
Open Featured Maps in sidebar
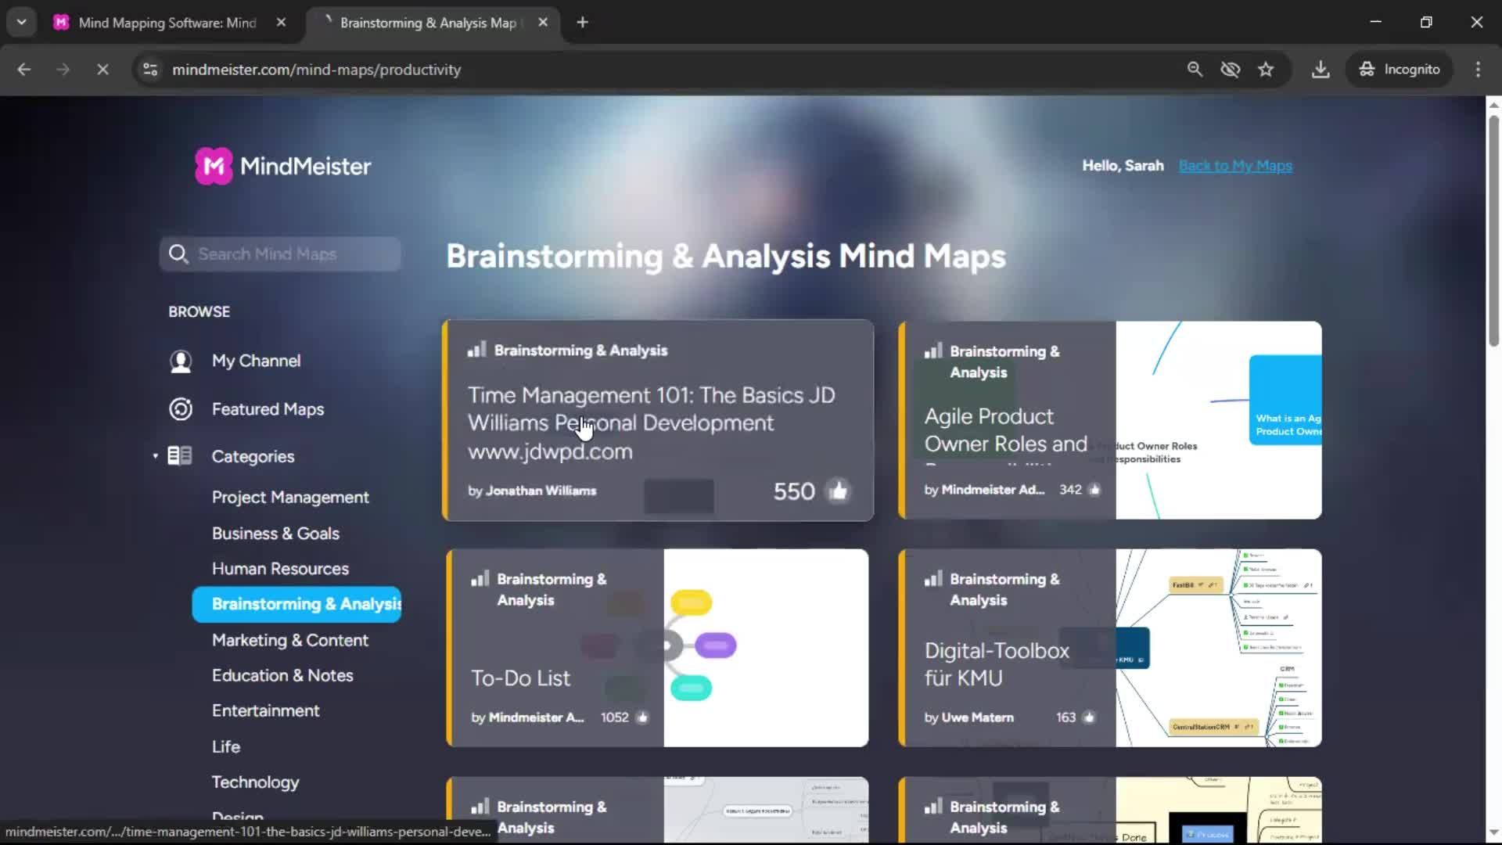pyautogui.click(x=268, y=409)
